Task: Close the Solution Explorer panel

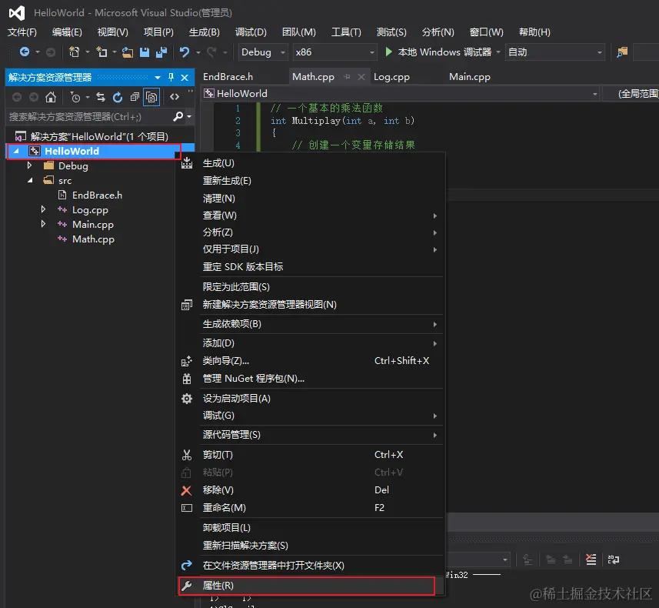Action: click(x=185, y=78)
